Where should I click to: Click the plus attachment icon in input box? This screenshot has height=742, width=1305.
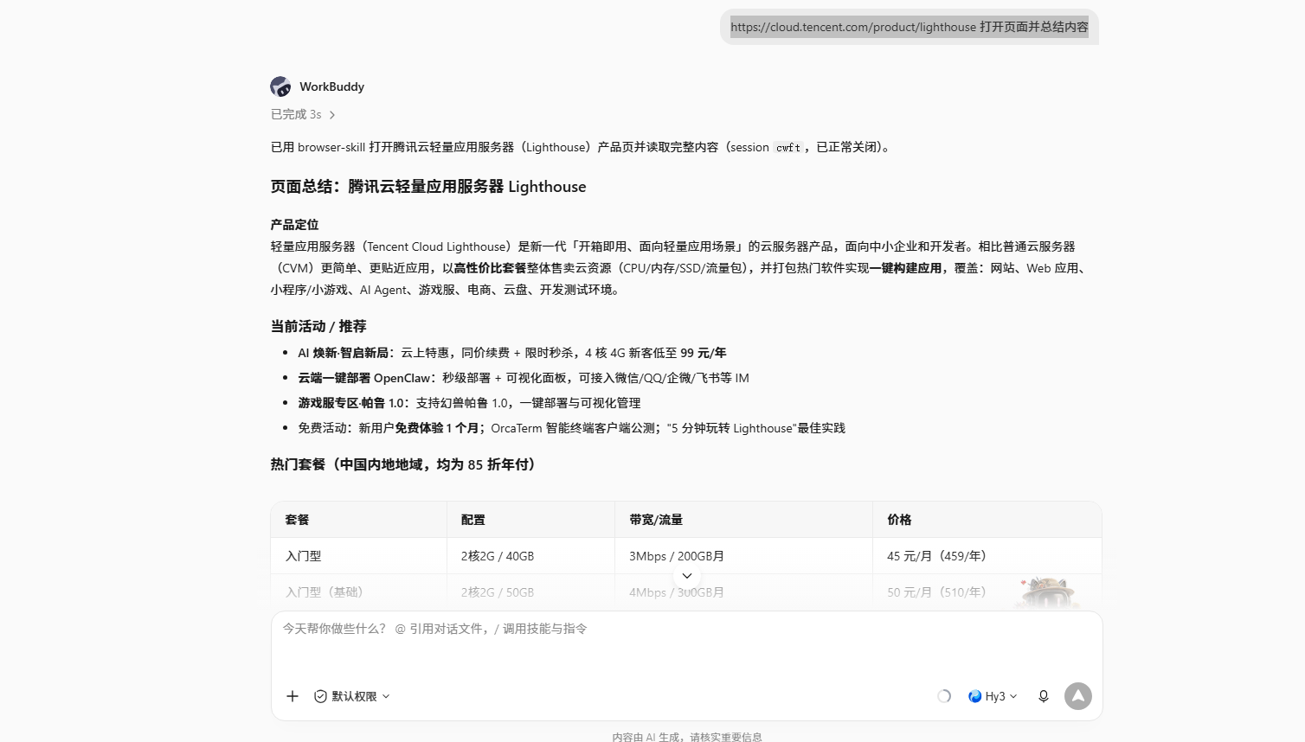point(292,696)
